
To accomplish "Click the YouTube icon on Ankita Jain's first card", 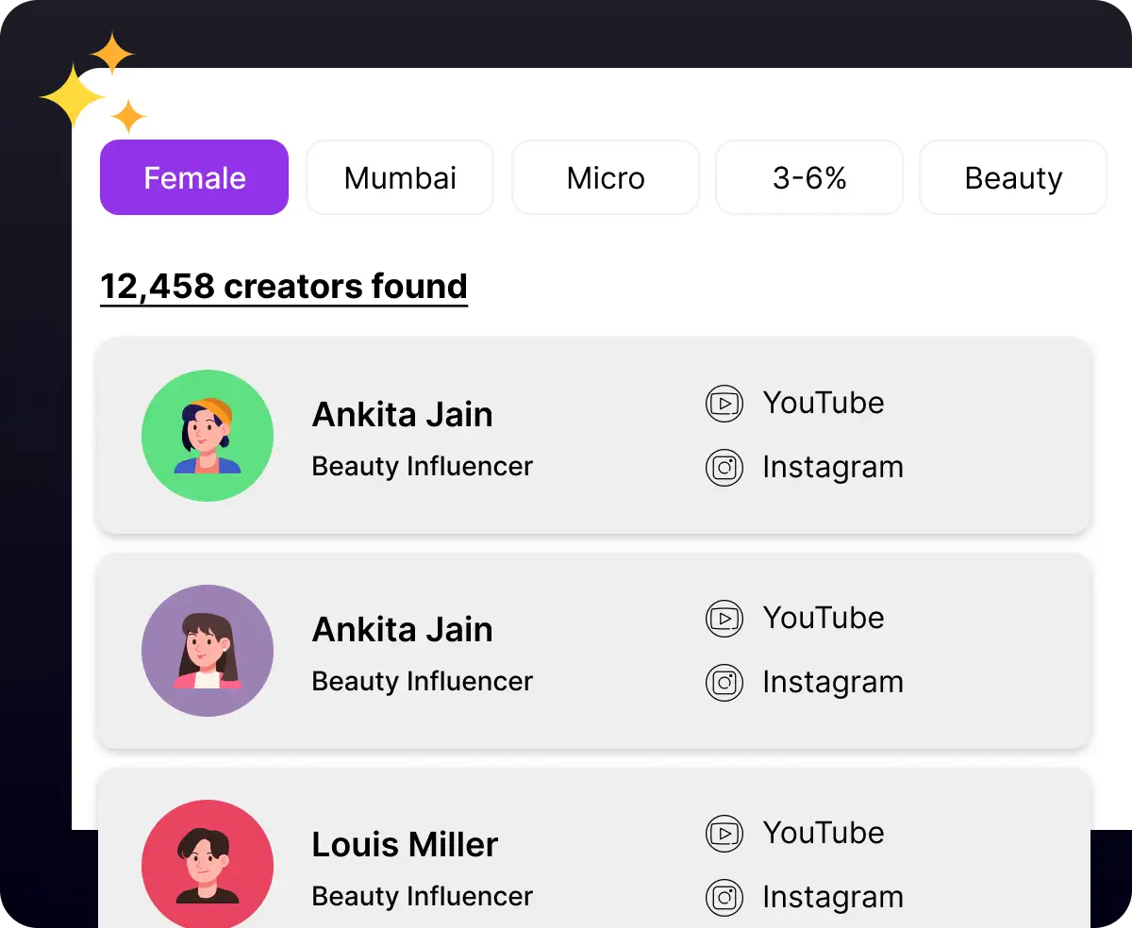I will pos(724,403).
